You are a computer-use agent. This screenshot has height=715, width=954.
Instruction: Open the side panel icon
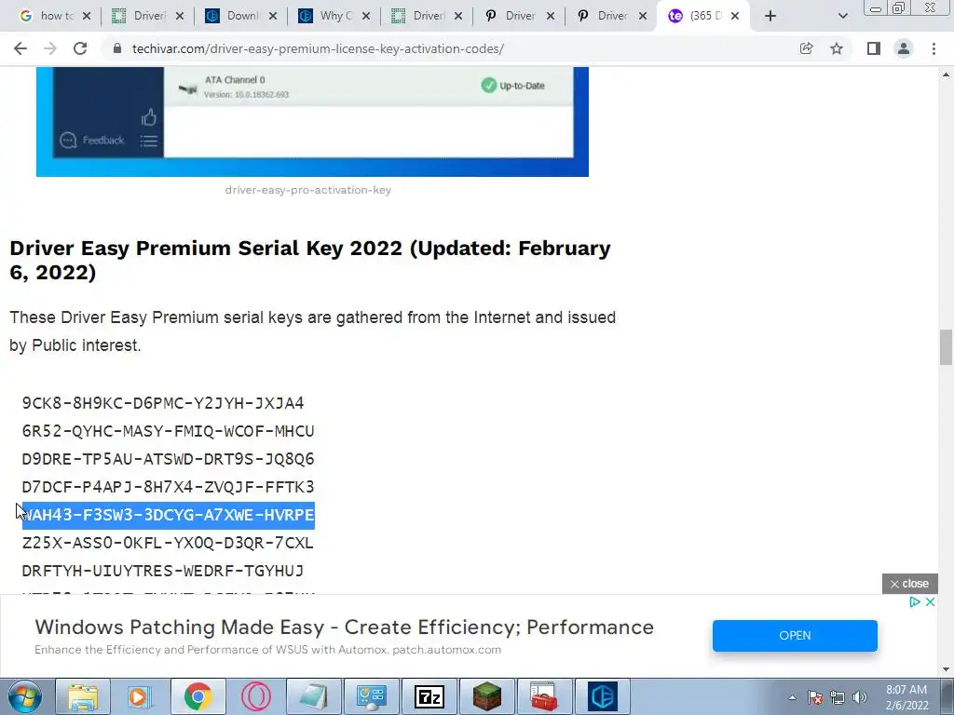874,48
